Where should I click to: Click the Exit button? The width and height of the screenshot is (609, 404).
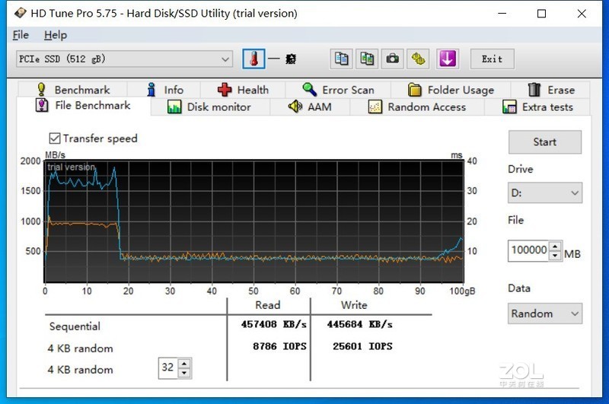pos(492,59)
